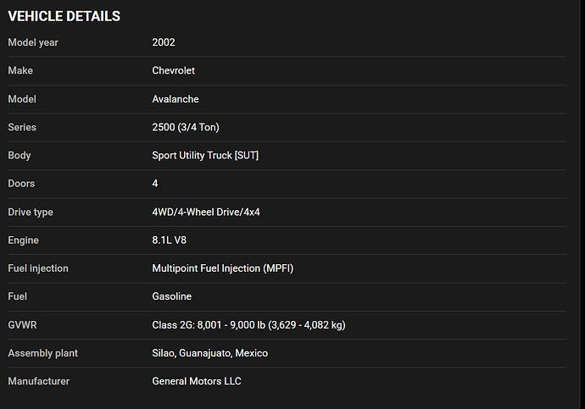Image resolution: width=585 pixels, height=409 pixels.
Task: Select the Gasoline fuel value
Action: click(x=171, y=296)
